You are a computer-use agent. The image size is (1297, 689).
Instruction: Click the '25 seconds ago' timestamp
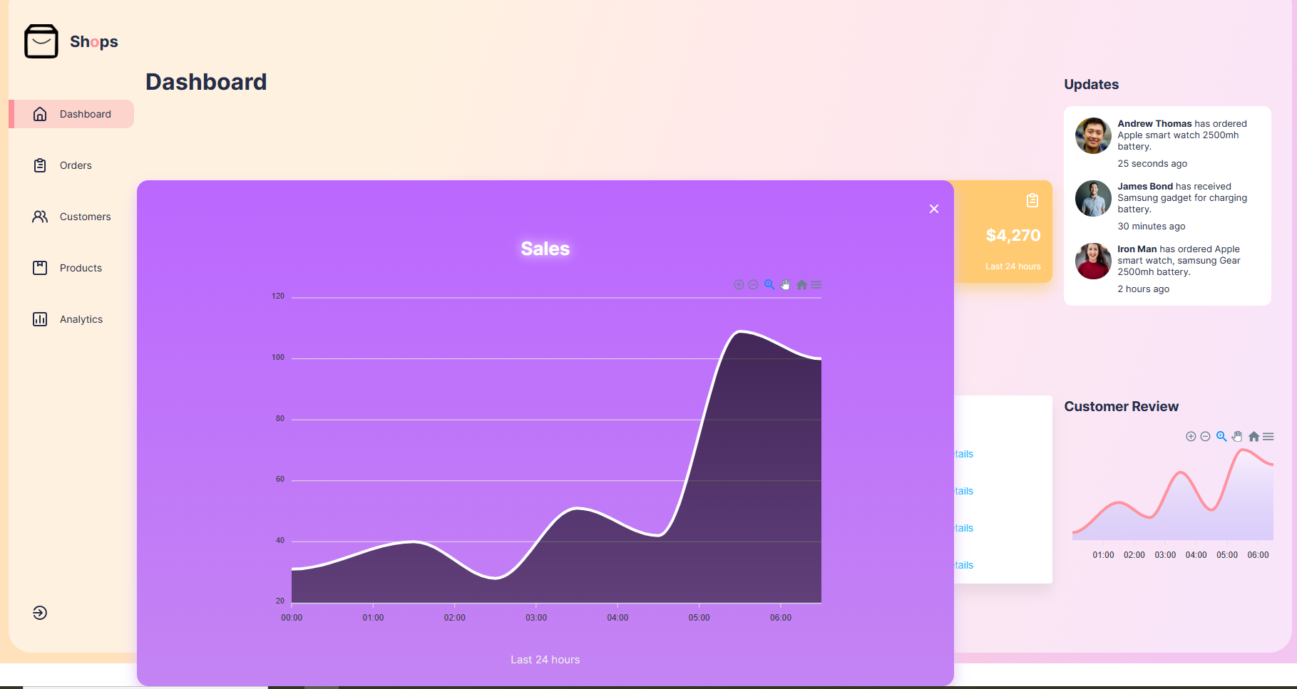tap(1152, 163)
